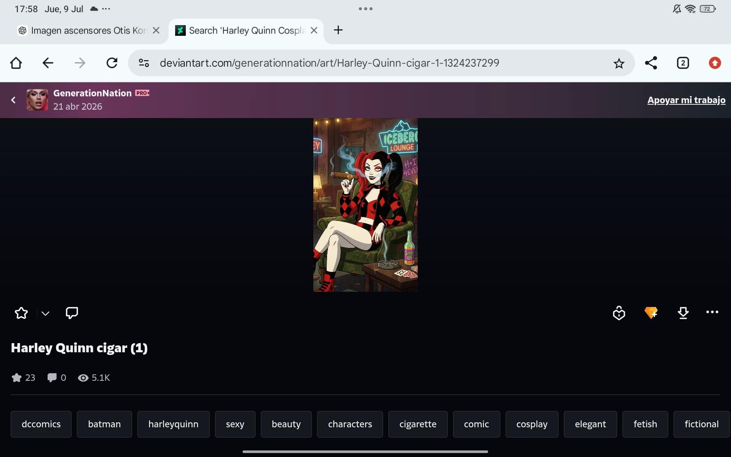
Task: Open browser update menu icon
Action: coord(715,63)
